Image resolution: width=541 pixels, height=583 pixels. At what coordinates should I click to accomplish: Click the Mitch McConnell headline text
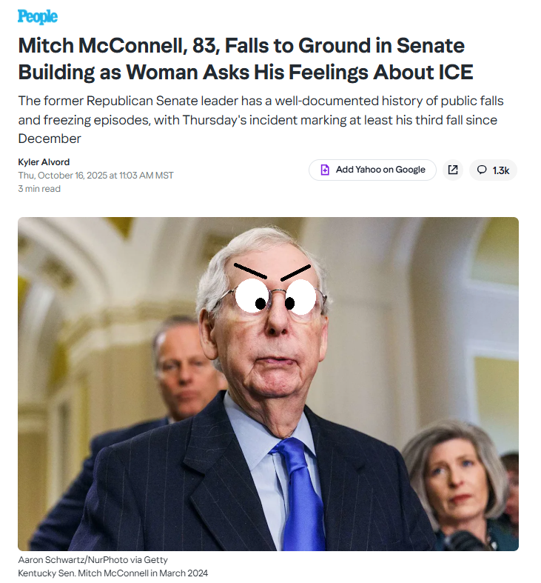point(246,59)
